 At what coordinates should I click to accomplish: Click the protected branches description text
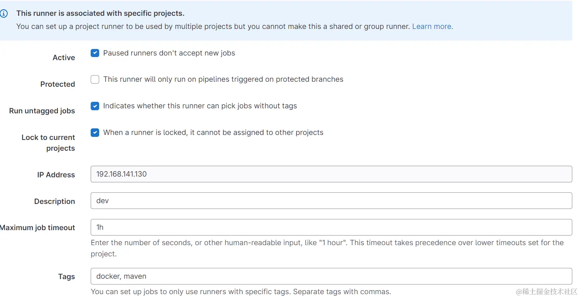(223, 79)
